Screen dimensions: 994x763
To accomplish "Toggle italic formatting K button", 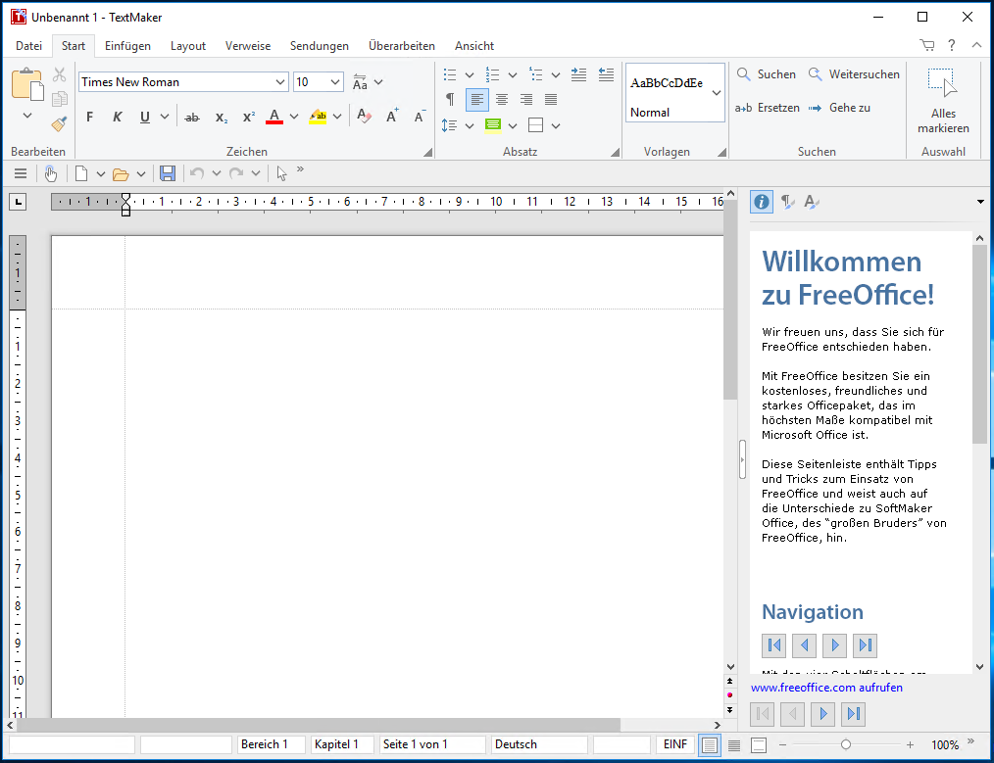I will pos(117,118).
